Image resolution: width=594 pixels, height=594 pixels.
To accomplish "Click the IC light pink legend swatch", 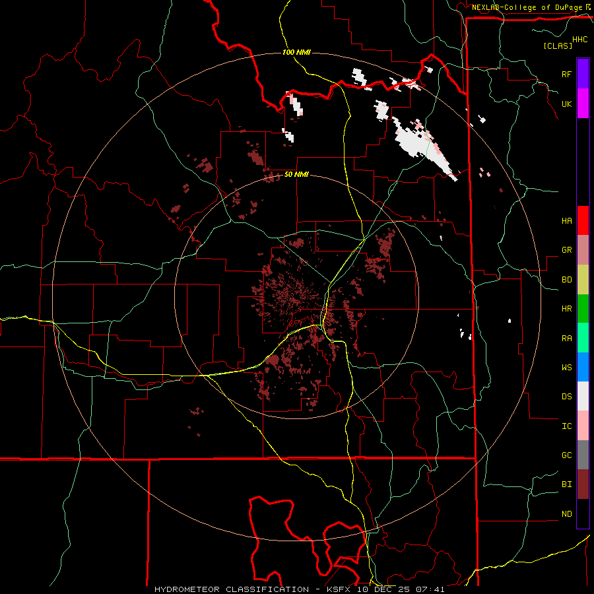I will [583, 426].
